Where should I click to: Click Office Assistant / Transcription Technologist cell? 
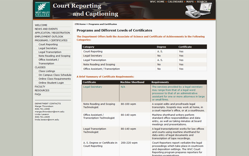[x=99, y=116]
